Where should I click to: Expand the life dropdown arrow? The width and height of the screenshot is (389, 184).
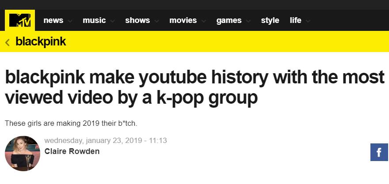click(x=308, y=21)
